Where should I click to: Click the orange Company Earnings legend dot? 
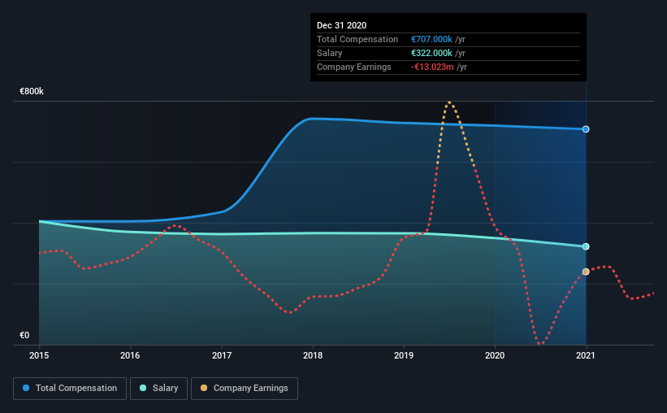(204, 388)
